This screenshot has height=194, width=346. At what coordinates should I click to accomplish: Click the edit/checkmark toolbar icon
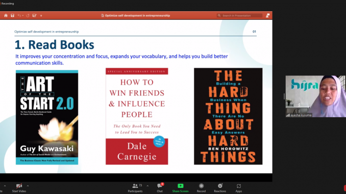click(34, 15)
